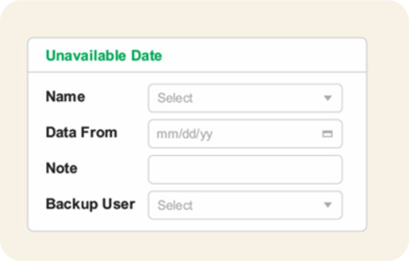Click the right end of the Note field

(x=331, y=169)
